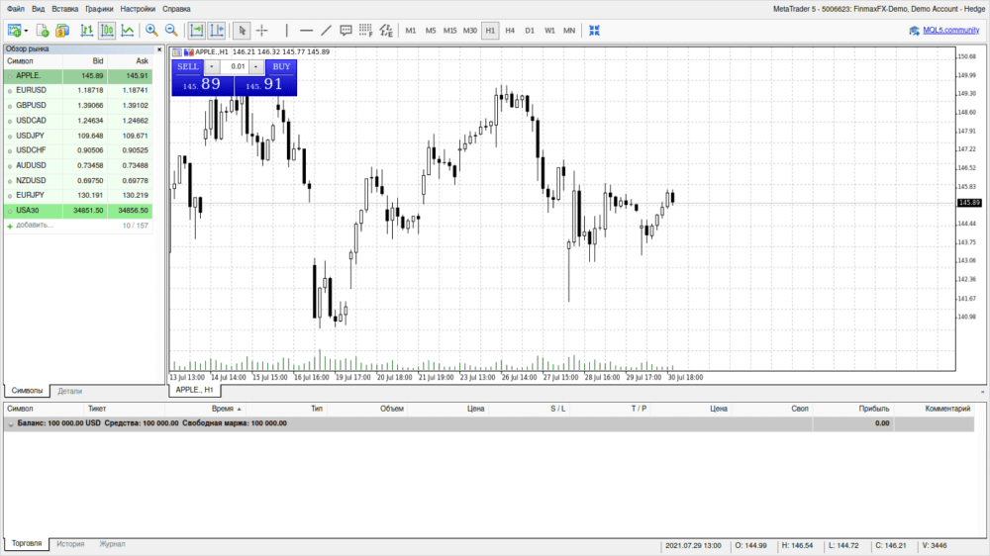Click the zoom in magnifier icon
Screen dimensions: 990x556
pyautogui.click(x=151, y=31)
